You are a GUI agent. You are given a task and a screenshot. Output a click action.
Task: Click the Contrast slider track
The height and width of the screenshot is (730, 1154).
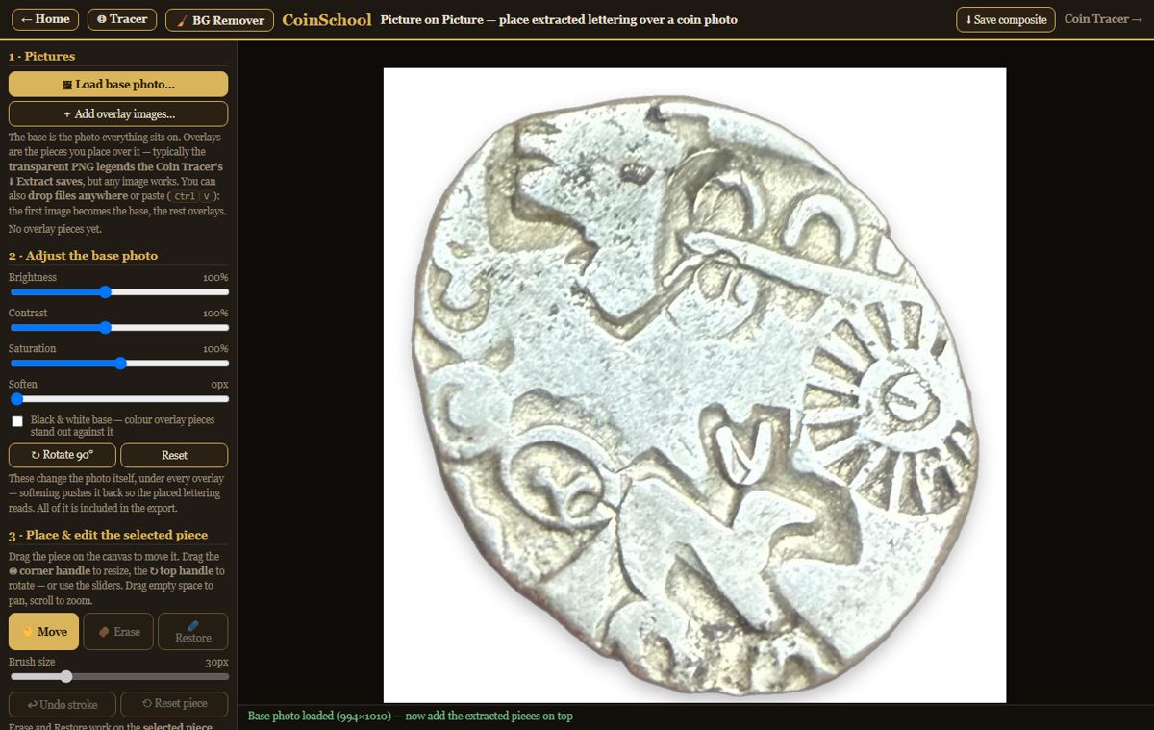[x=118, y=328]
